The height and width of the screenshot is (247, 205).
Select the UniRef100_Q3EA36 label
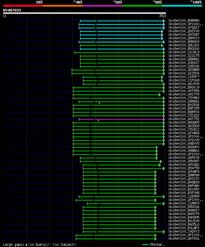tap(184, 66)
